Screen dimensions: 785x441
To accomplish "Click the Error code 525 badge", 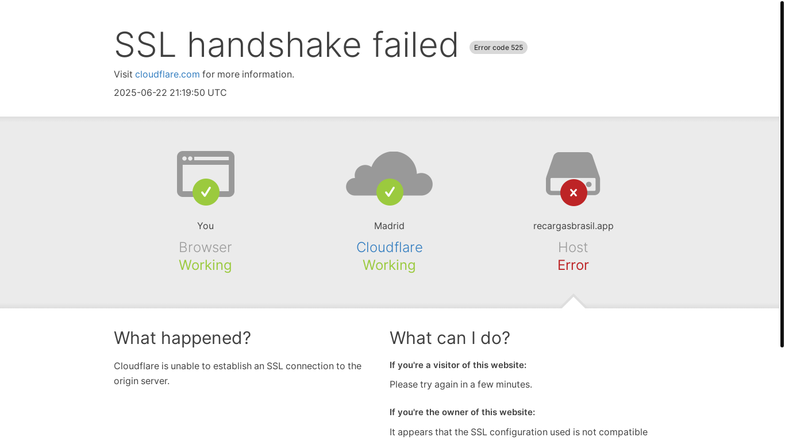I will (498, 48).
